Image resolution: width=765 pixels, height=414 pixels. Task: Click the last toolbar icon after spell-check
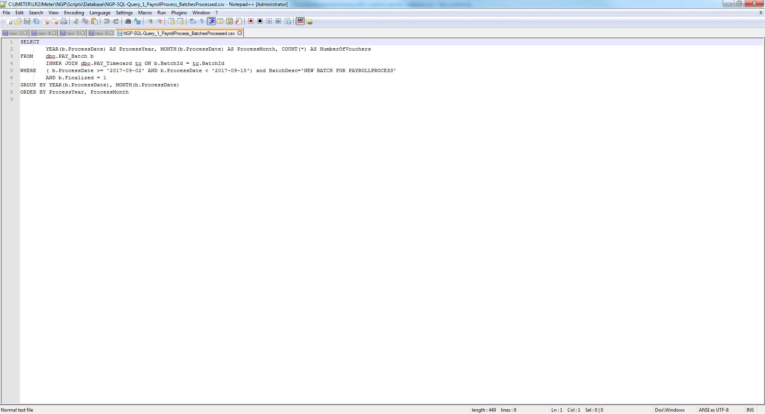pyautogui.click(x=310, y=21)
